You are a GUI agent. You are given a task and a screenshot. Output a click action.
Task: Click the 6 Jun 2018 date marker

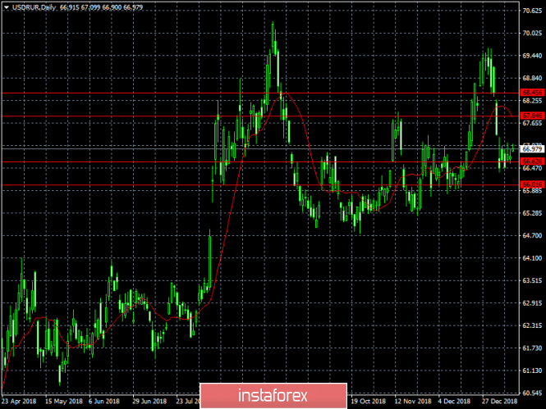pyautogui.click(x=103, y=401)
